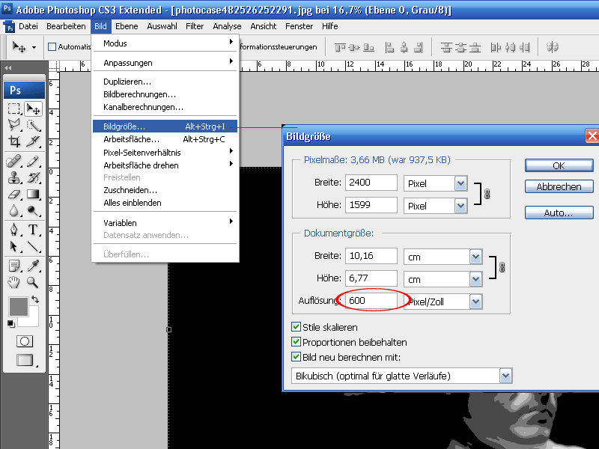Viewport: 599px width, 449px height.
Task: Select the Pen tool
Action: [14, 230]
